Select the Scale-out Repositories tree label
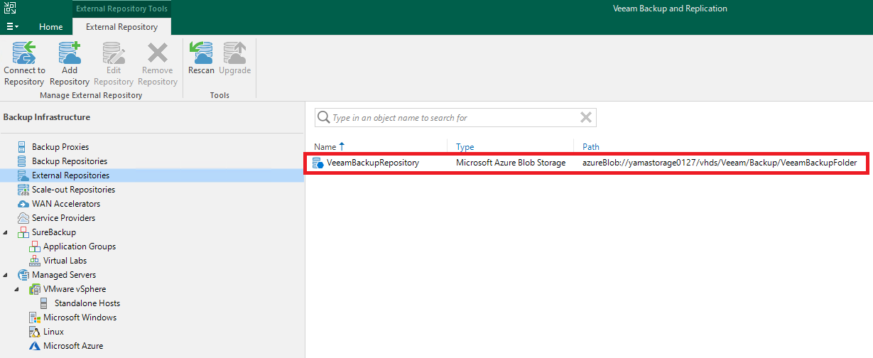 click(73, 190)
